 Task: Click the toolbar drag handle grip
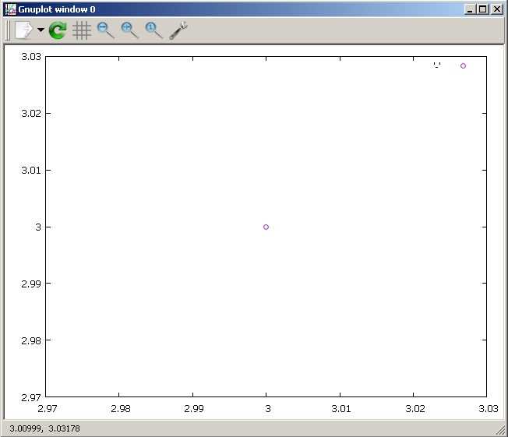click(x=7, y=30)
